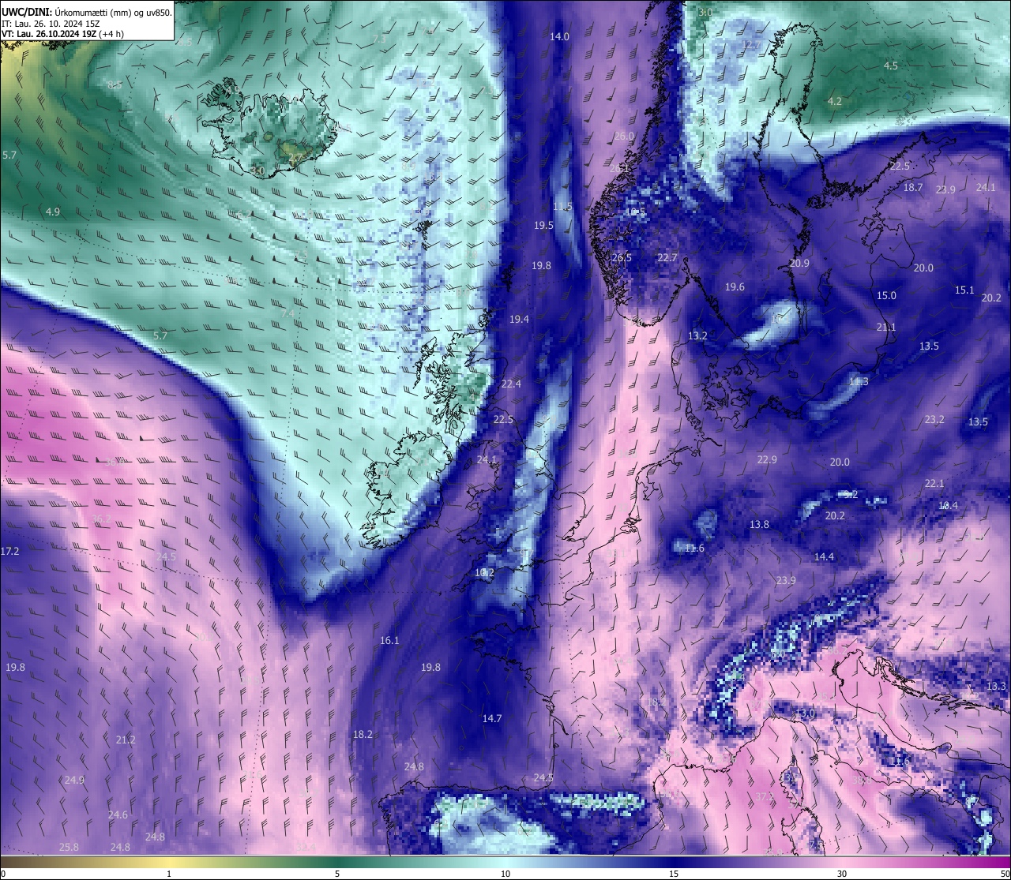Click the 50 tick on the color scale
Screen dimensions: 1011x880
[1005, 874]
